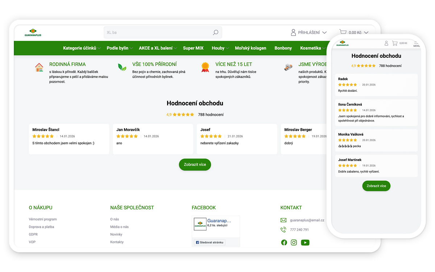Click the search magnifier icon
The image size is (435, 272).
(215, 33)
